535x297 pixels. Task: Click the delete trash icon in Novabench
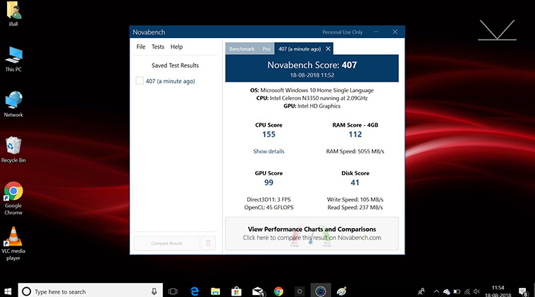click(208, 243)
